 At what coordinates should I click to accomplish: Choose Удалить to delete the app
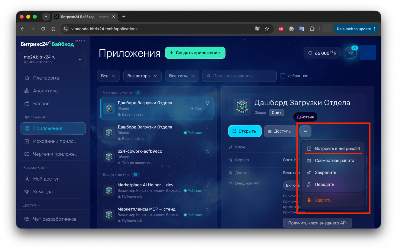point(333,200)
